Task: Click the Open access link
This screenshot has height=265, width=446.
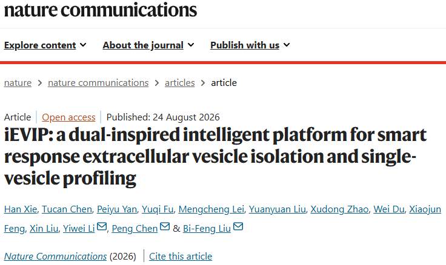Action: click(x=68, y=117)
